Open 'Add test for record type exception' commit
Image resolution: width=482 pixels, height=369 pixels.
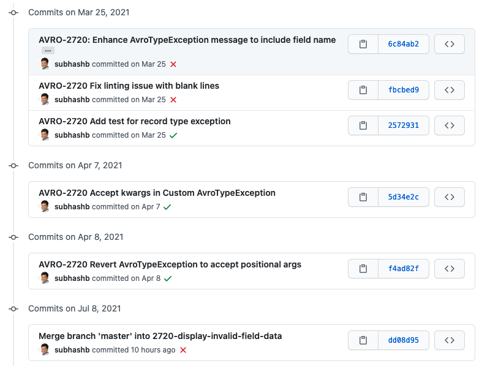[135, 121]
